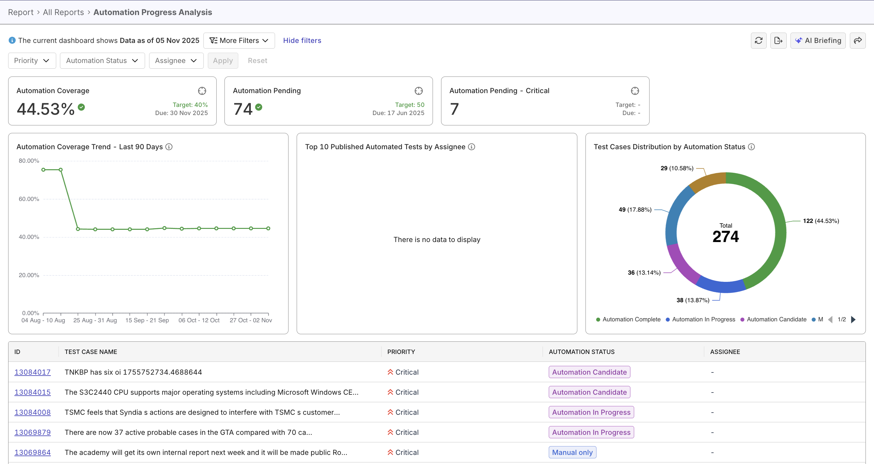Click the export report icon
Viewport: 874px width, 464px height.
tap(778, 40)
